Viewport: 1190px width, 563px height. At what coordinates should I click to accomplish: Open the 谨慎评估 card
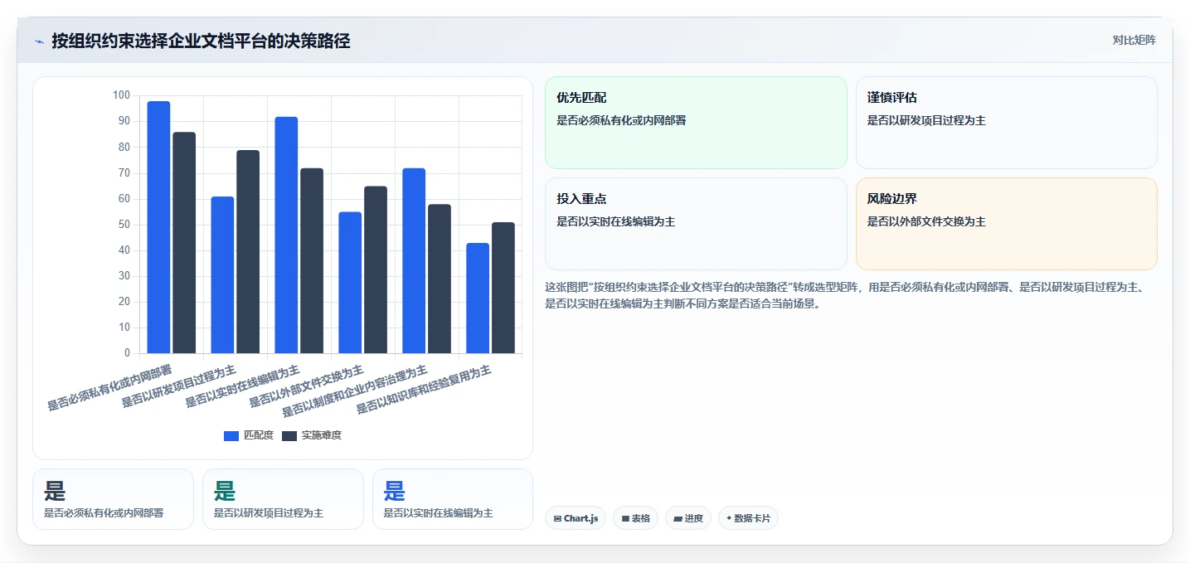click(1006, 123)
